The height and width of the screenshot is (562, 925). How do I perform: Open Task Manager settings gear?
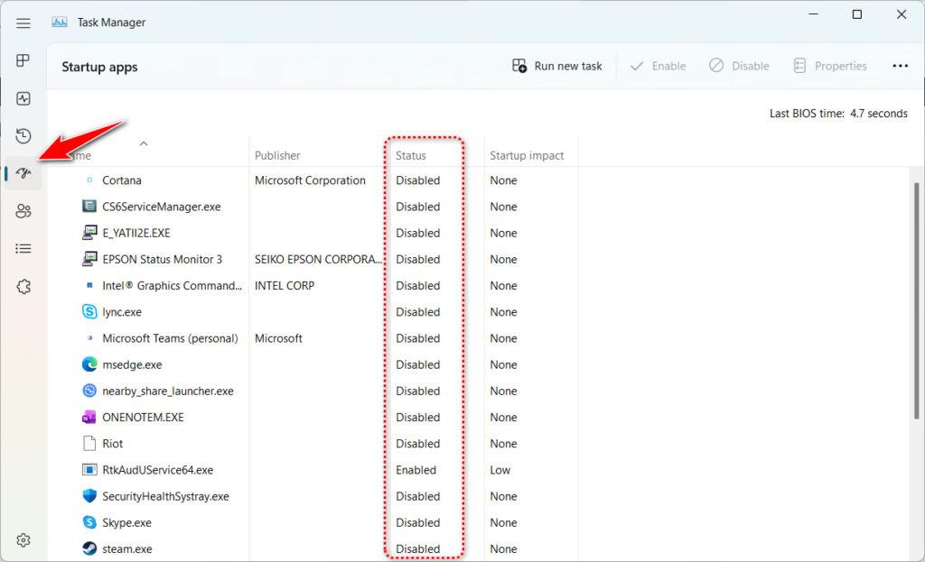[x=23, y=540]
